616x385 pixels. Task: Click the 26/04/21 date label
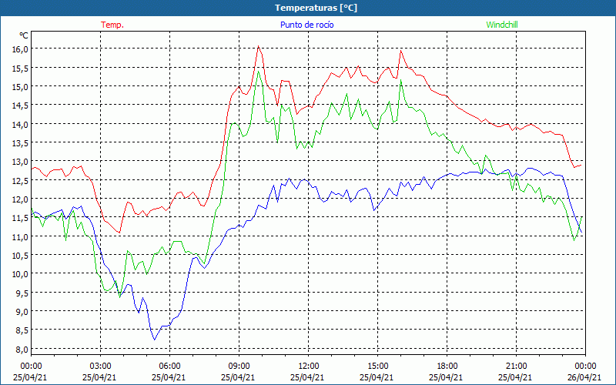584,377
